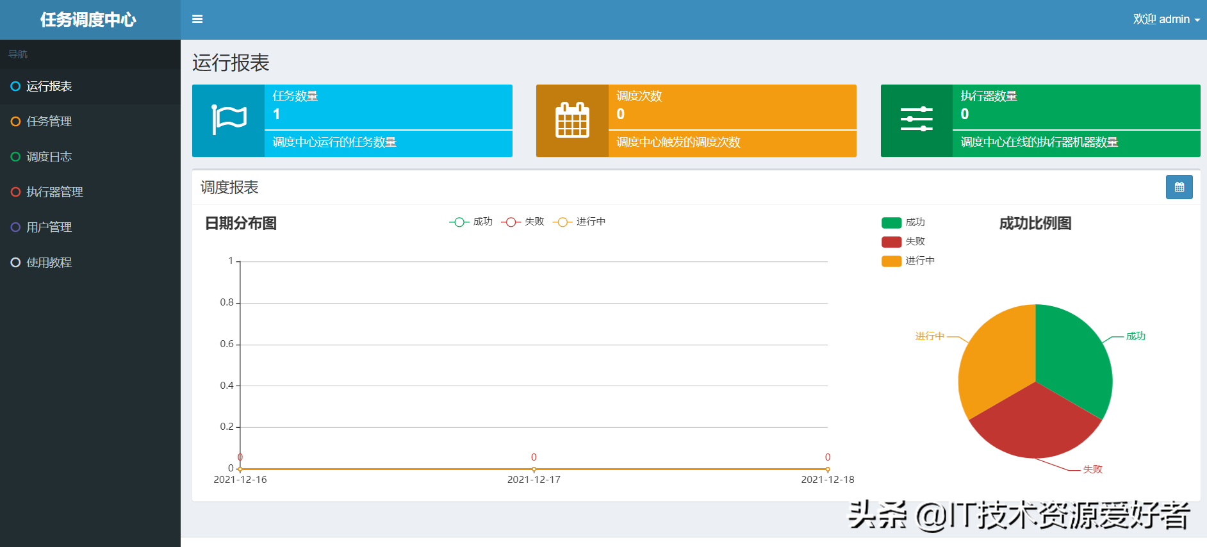
Task: Click the purple circle icon beside 用户管理
Action: [15, 227]
